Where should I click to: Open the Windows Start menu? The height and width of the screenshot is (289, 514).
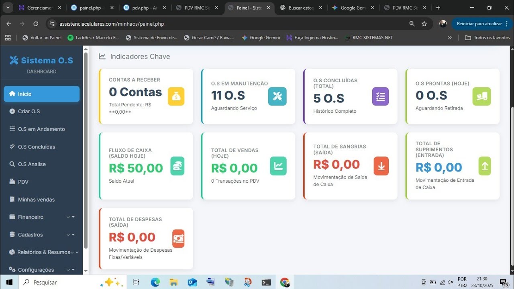tap(9, 282)
